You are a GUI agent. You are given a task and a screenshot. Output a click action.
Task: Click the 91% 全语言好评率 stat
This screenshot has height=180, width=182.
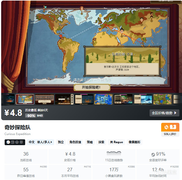[x=158, y=156]
